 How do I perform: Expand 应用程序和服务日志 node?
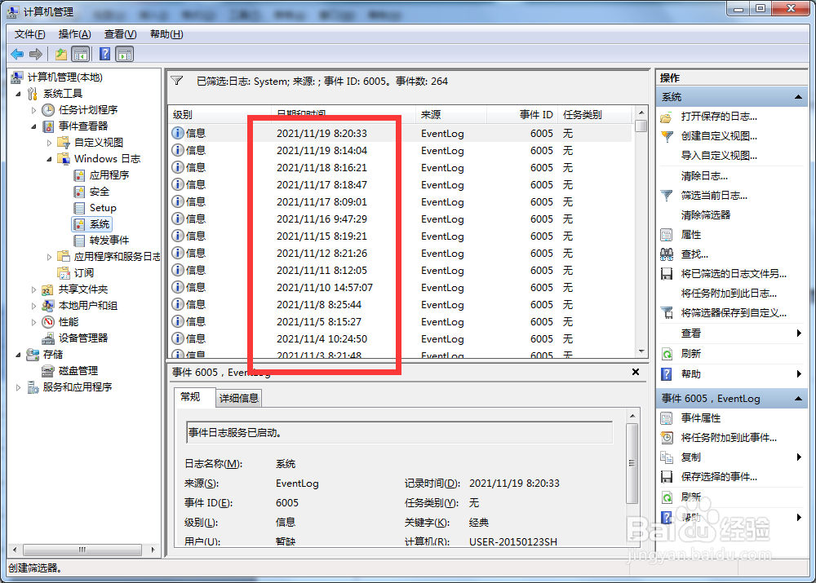50,257
